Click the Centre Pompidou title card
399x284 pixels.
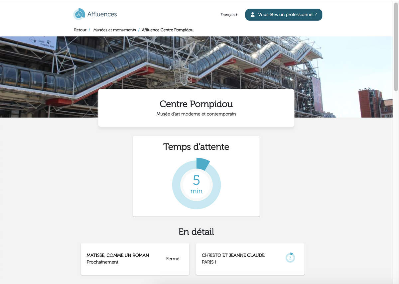tap(196, 107)
